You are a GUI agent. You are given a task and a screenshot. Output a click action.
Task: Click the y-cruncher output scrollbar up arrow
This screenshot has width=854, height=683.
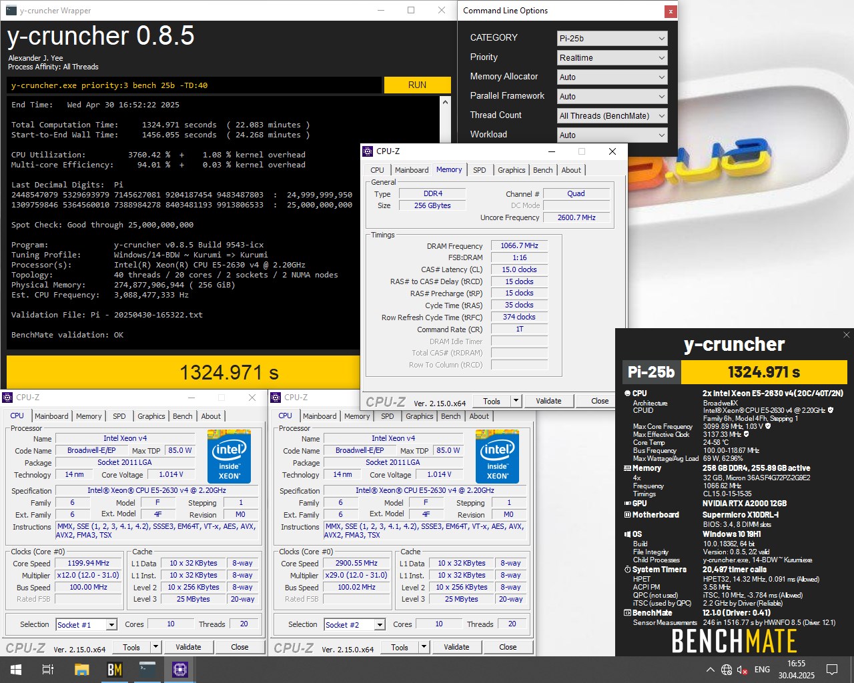(x=446, y=102)
